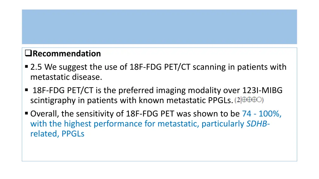This screenshot has width=319, height=179.
Task: Click the words 'metastatic disease.'
Action: coord(66,77)
